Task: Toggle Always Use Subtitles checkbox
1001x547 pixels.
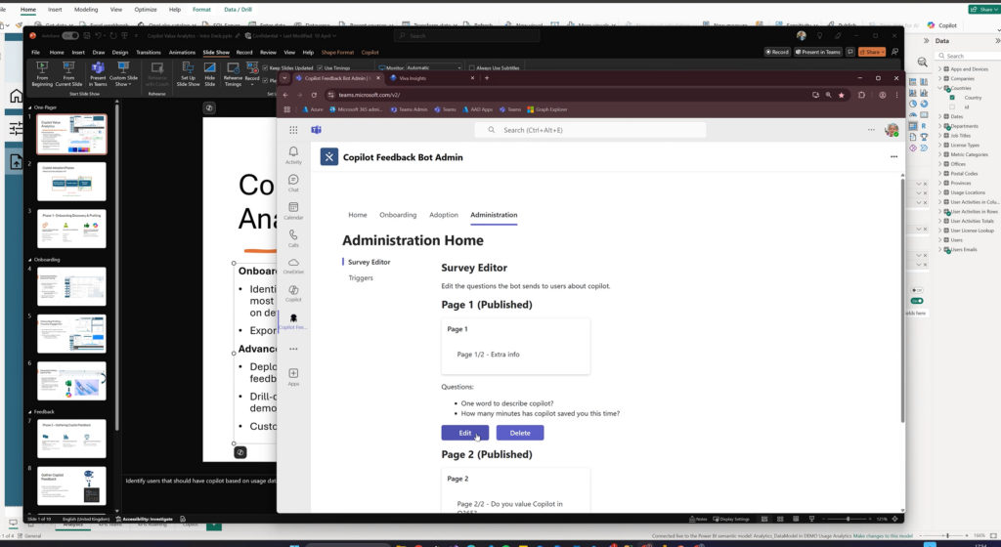Action: (472, 67)
